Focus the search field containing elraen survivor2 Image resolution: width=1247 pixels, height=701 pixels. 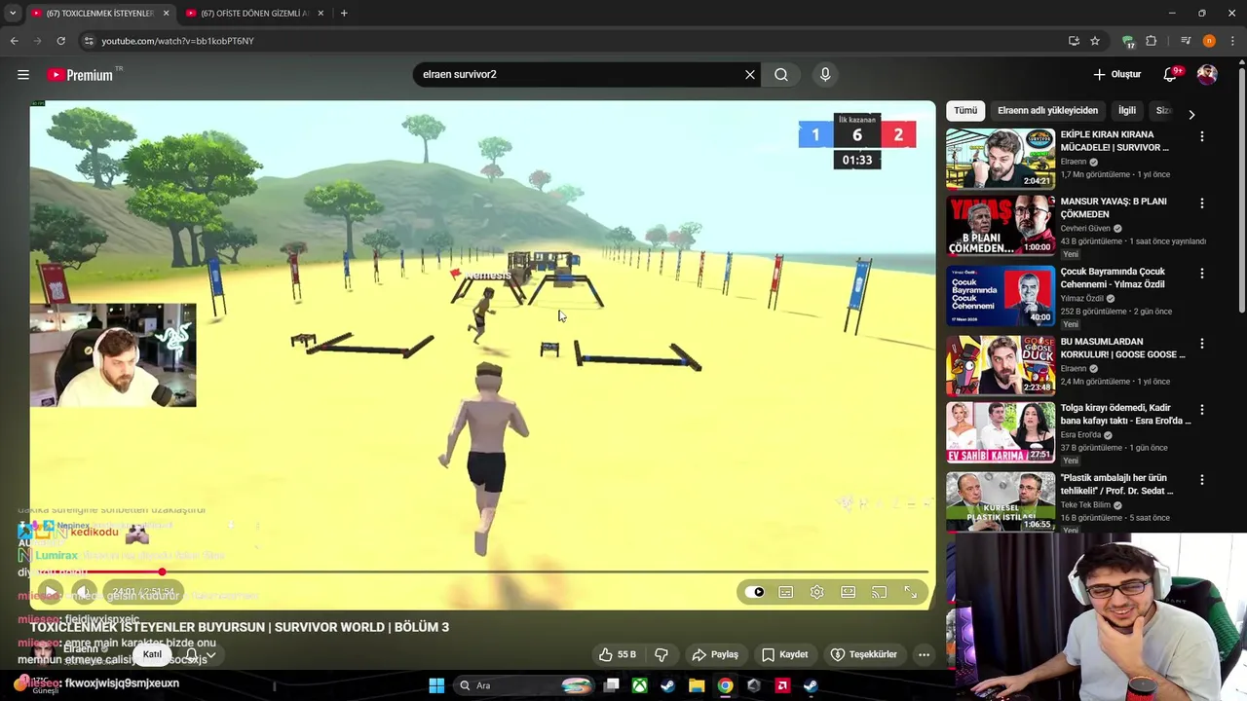coord(580,74)
